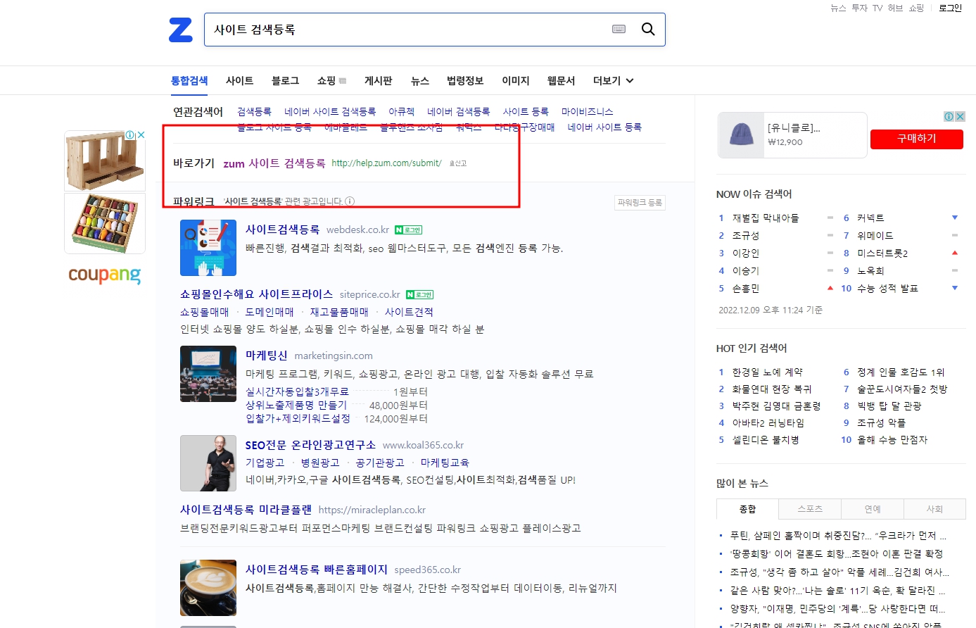Image resolution: width=976 pixels, height=628 pixels.
Task: Click the Uniqlo beanie product image
Action: point(741,134)
